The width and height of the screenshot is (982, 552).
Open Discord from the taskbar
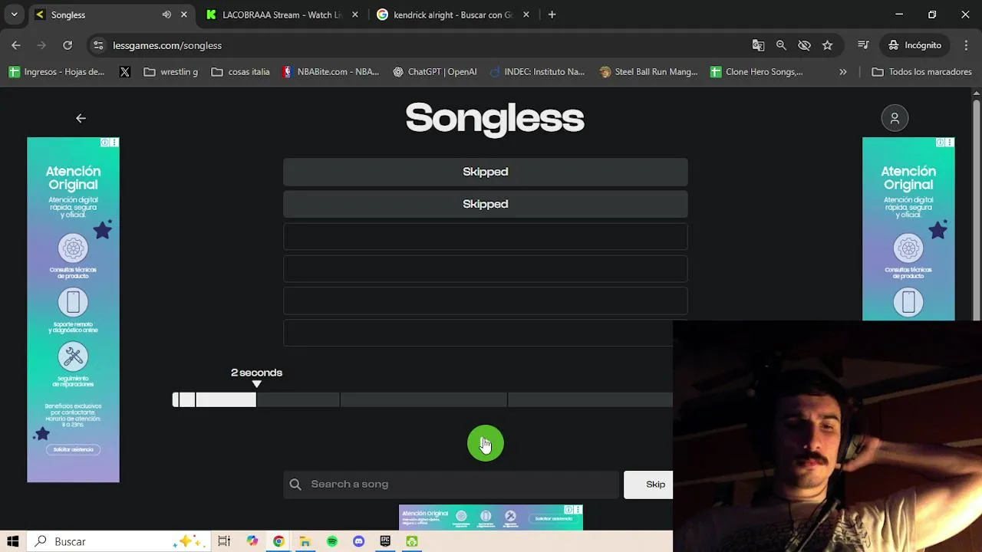tap(358, 541)
